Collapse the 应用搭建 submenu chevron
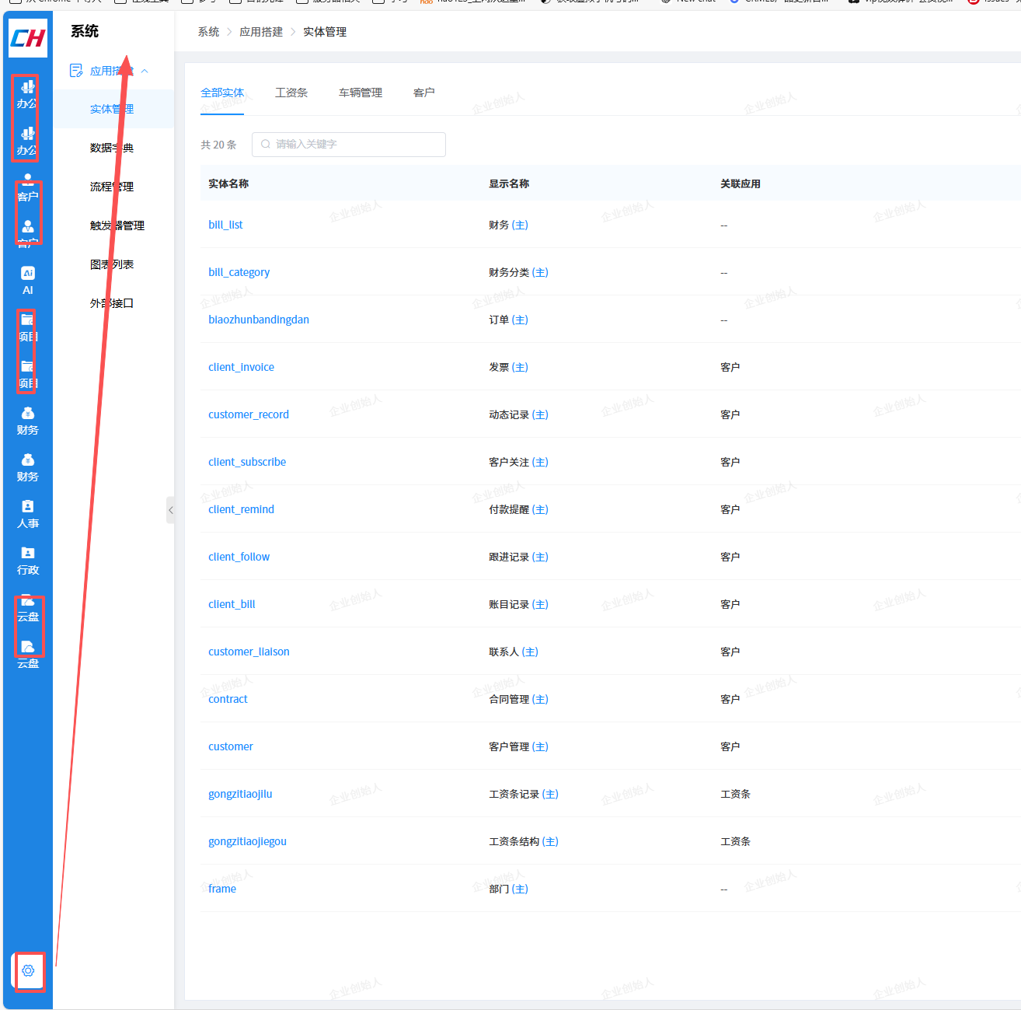This screenshot has width=1021, height=1010. 145,71
